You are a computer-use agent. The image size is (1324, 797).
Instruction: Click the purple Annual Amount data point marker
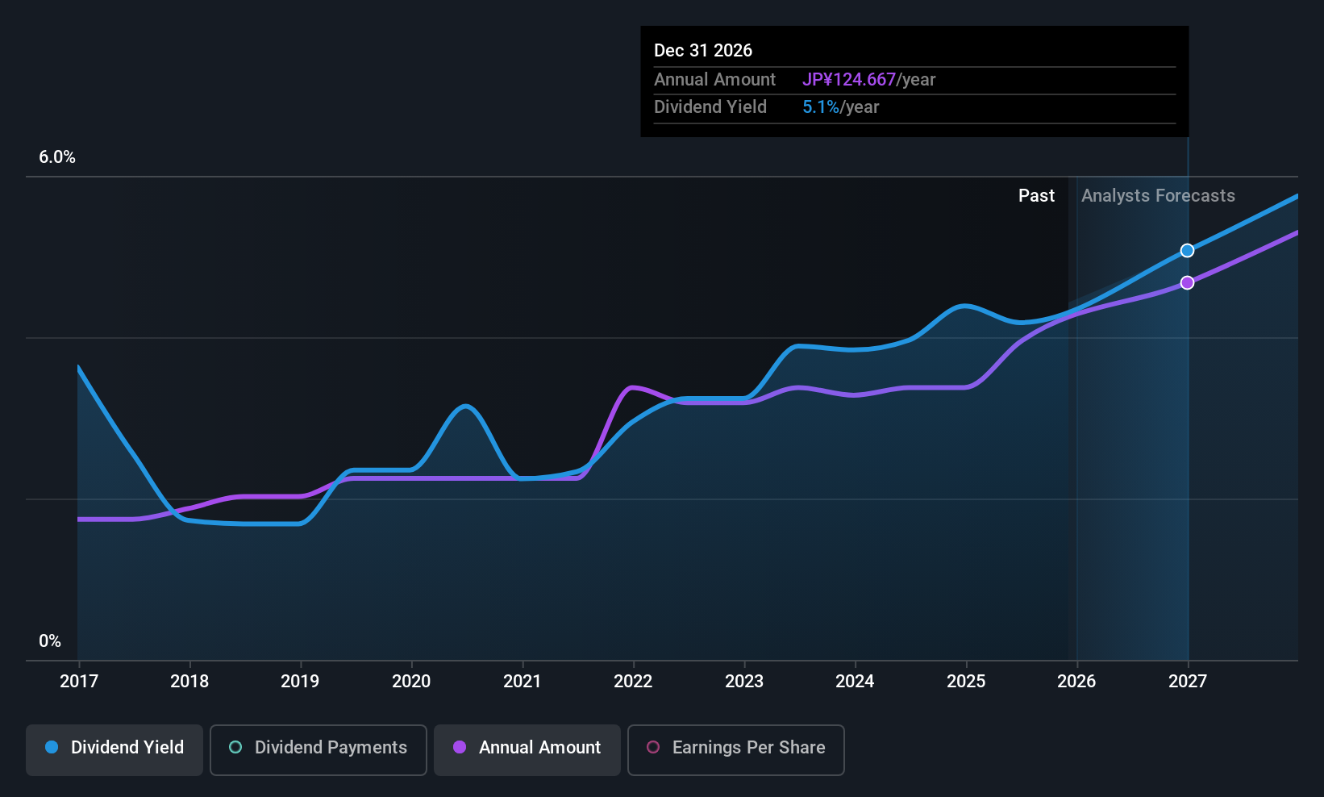click(1187, 283)
